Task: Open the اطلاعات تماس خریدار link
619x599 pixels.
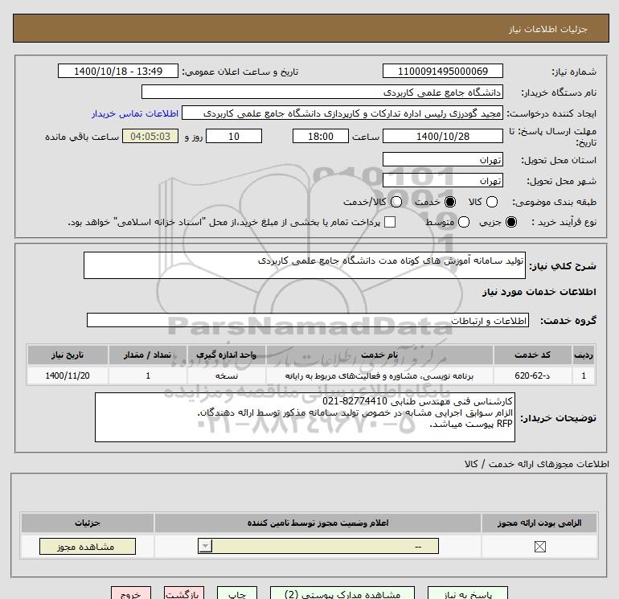Action: click(x=135, y=113)
